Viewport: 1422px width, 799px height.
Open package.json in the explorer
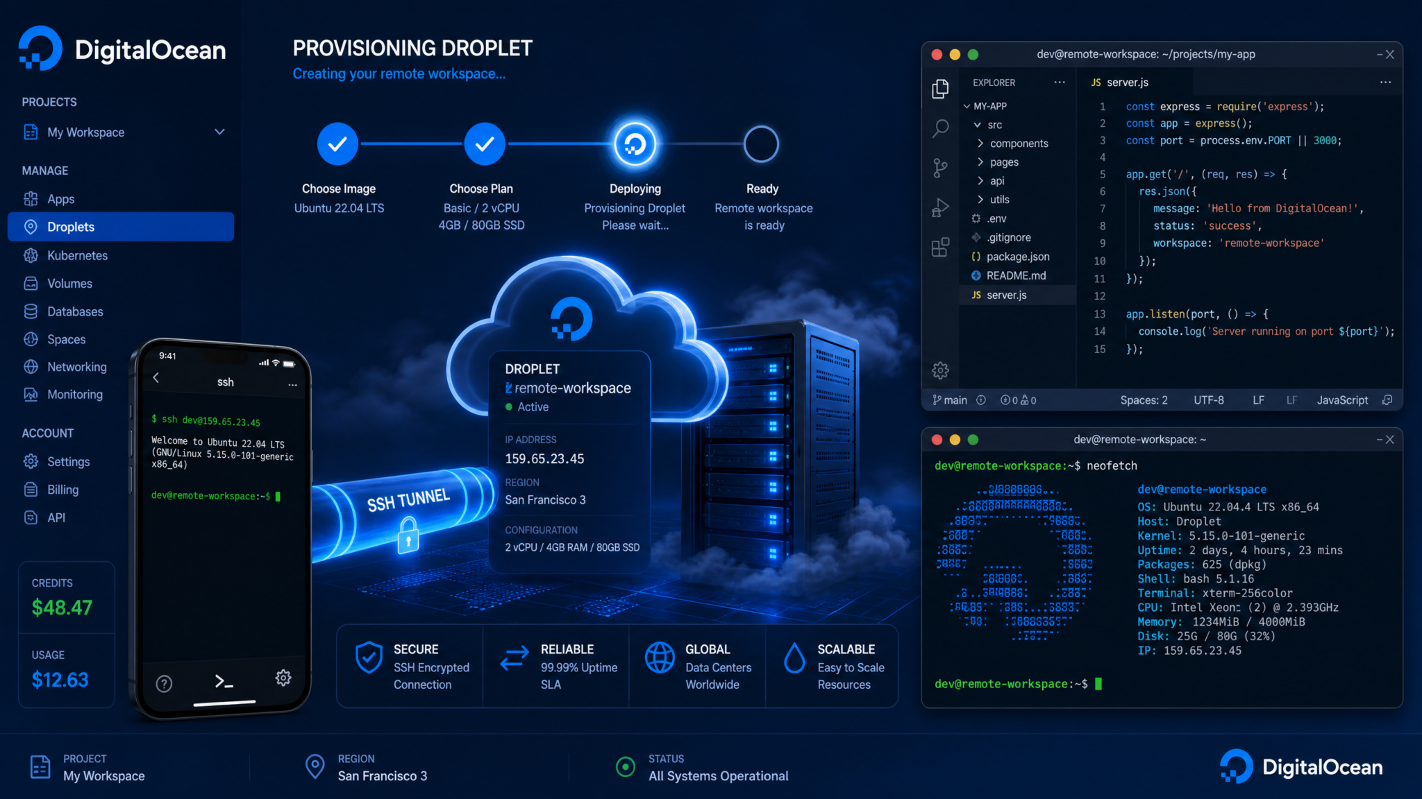[1018, 257]
